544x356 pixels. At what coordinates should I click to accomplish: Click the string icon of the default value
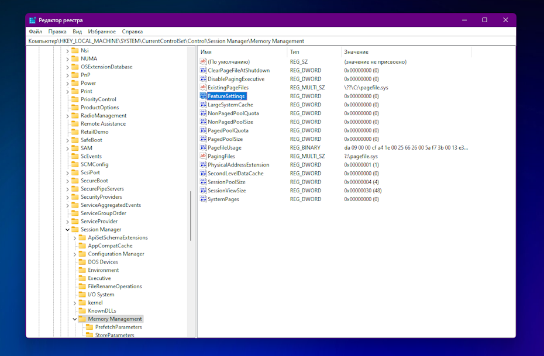[204, 62]
